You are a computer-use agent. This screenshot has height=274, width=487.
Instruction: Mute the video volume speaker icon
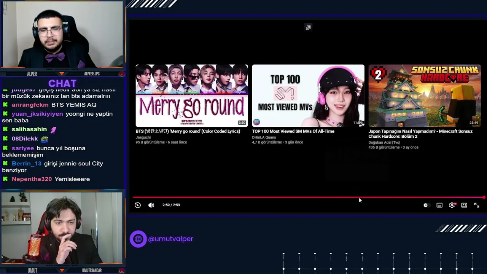(x=151, y=205)
